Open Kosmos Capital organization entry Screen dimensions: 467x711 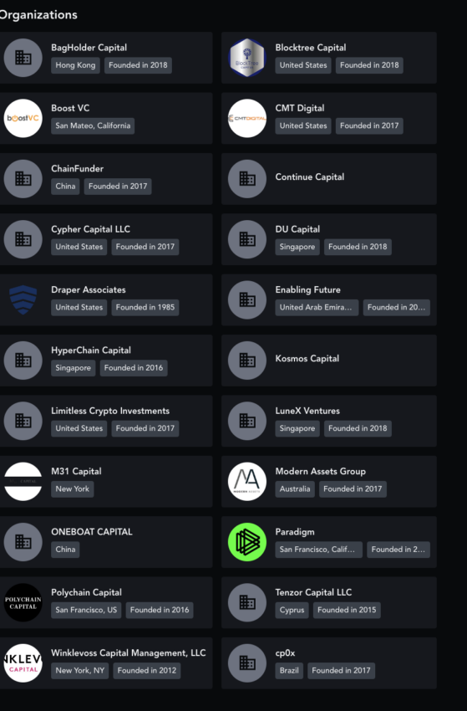pos(329,361)
